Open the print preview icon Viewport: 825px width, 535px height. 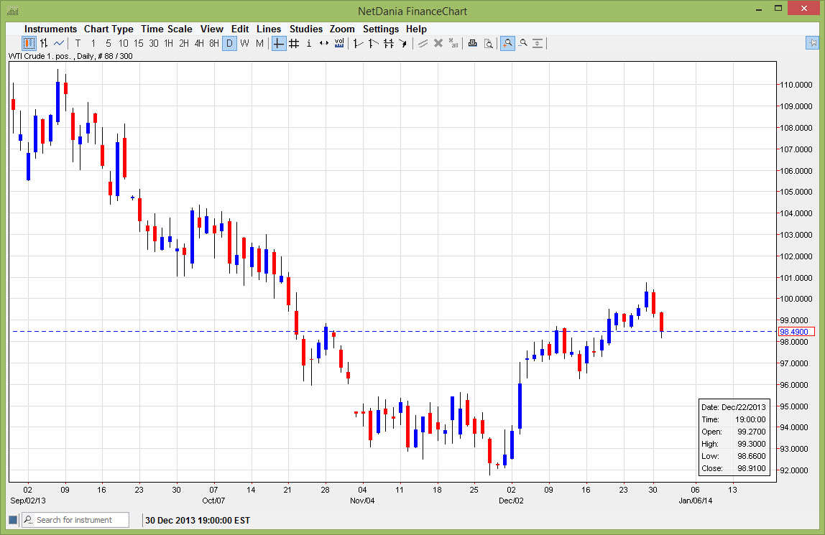[488, 44]
